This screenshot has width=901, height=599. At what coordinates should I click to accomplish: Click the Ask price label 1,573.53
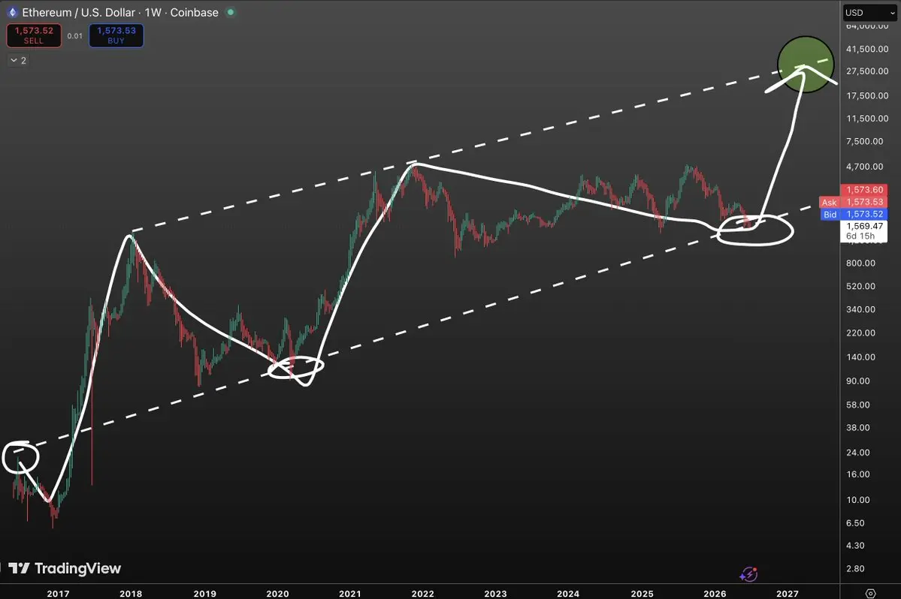pos(854,202)
